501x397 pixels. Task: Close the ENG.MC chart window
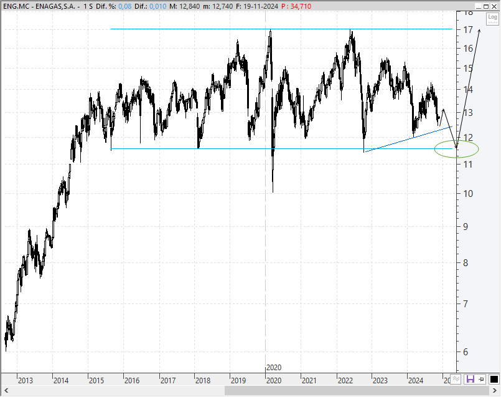click(494, 6)
